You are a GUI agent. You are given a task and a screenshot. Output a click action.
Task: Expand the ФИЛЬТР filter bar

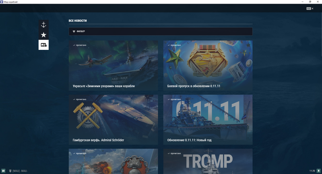click(161, 31)
